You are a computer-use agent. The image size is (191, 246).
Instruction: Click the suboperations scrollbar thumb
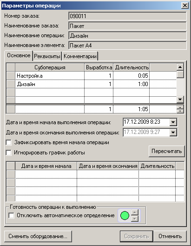click(x=180, y=74)
